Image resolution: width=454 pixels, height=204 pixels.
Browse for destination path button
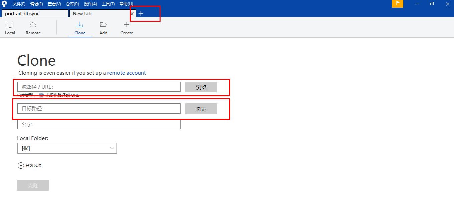(x=201, y=109)
